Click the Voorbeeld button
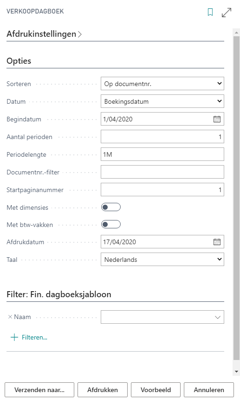Screen dimensions: 240x400 coord(156,390)
